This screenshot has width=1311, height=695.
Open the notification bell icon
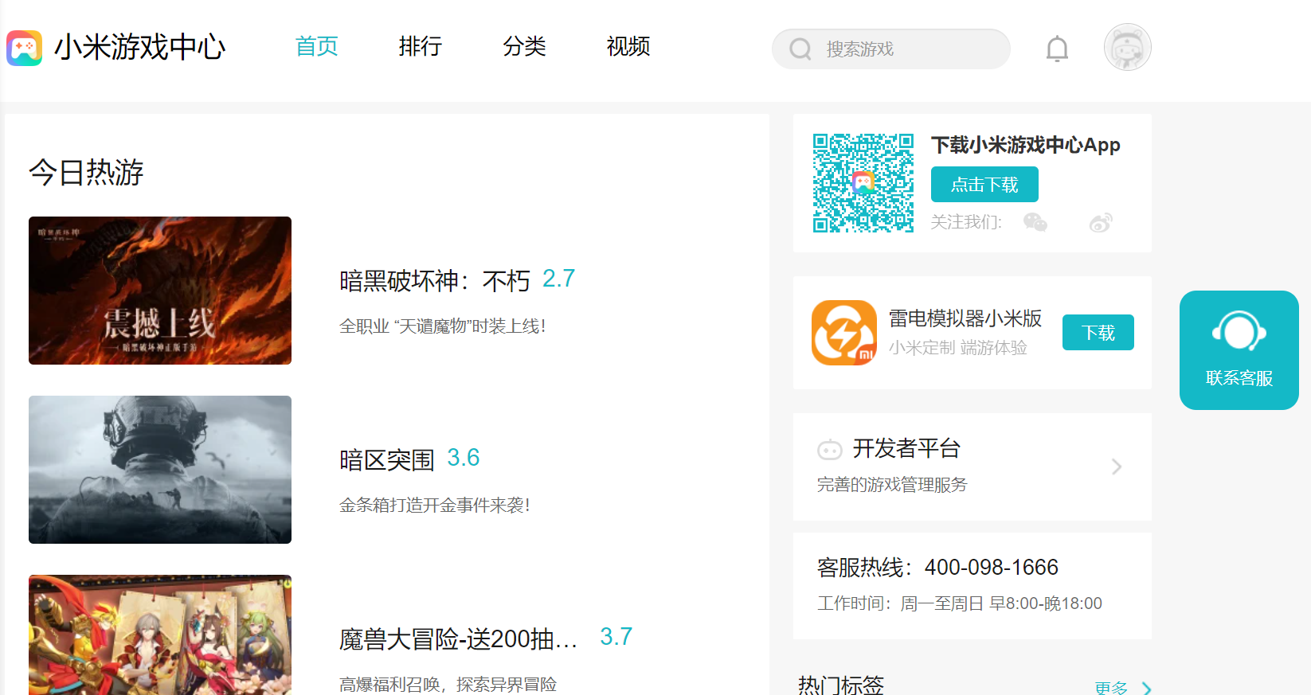click(1057, 49)
